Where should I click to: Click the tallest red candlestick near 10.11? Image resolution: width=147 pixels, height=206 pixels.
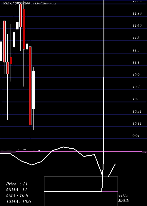(x=30, y=86)
